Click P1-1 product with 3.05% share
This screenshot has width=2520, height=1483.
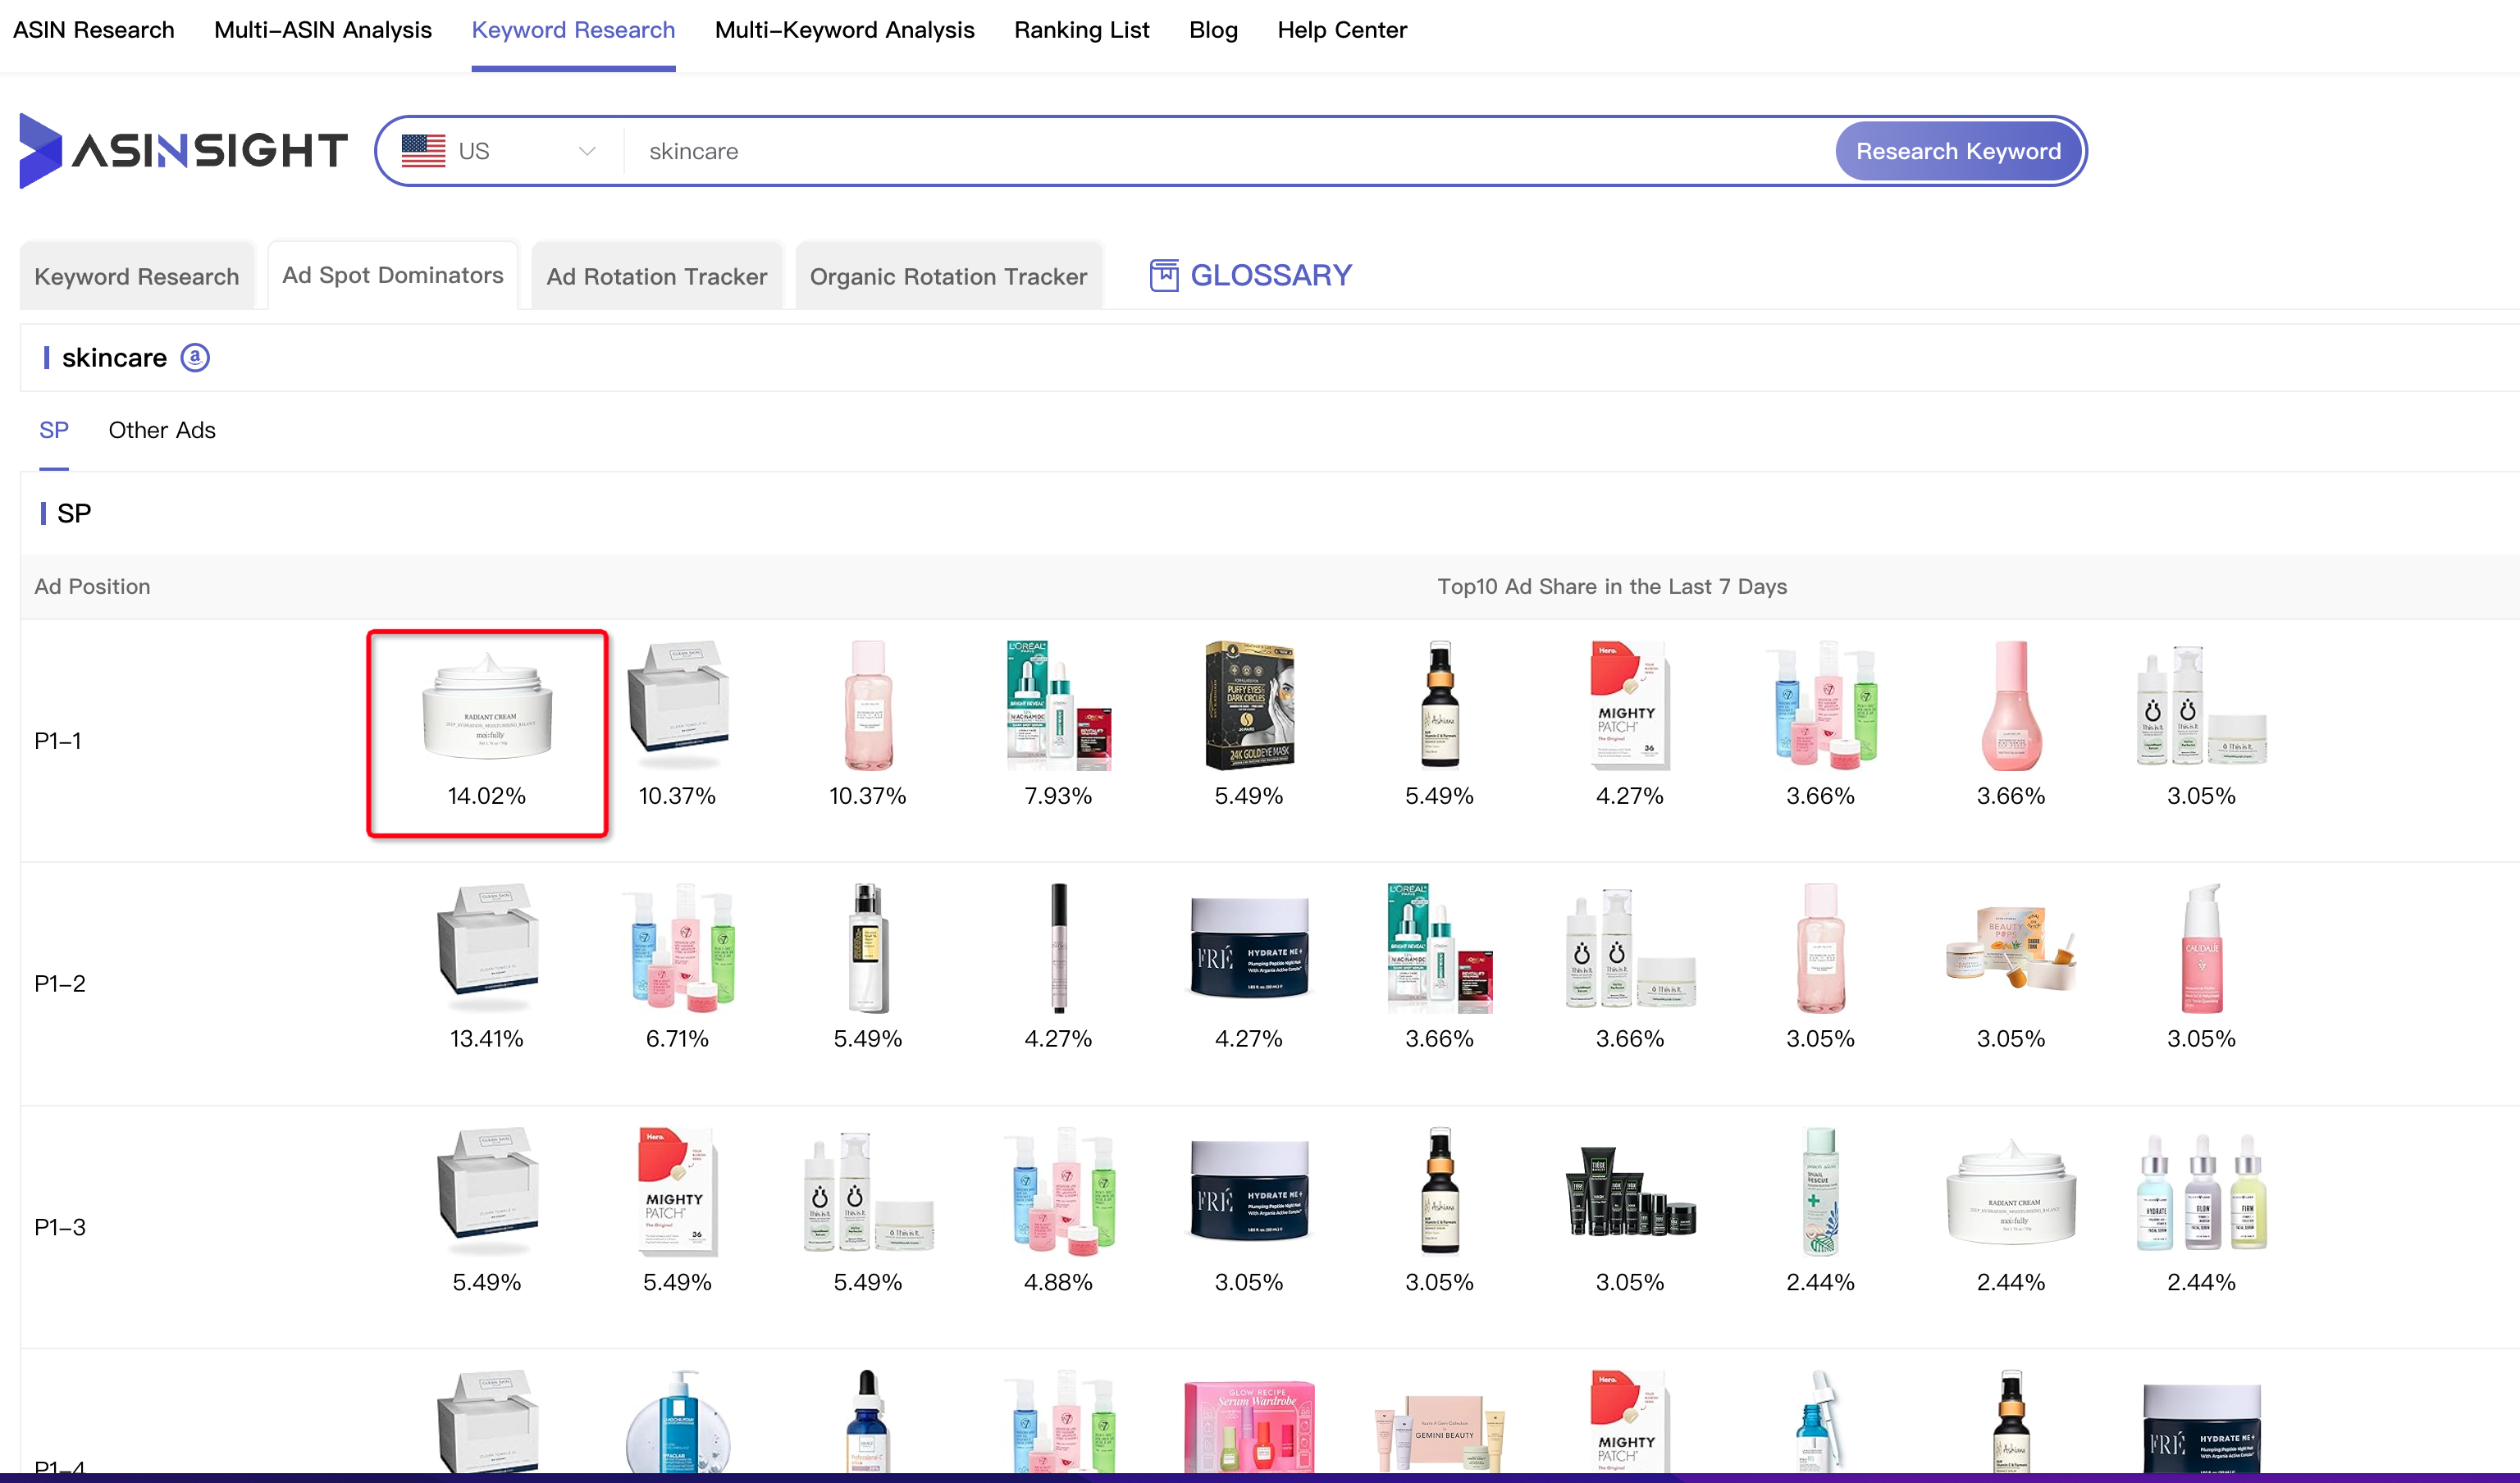tap(2201, 705)
